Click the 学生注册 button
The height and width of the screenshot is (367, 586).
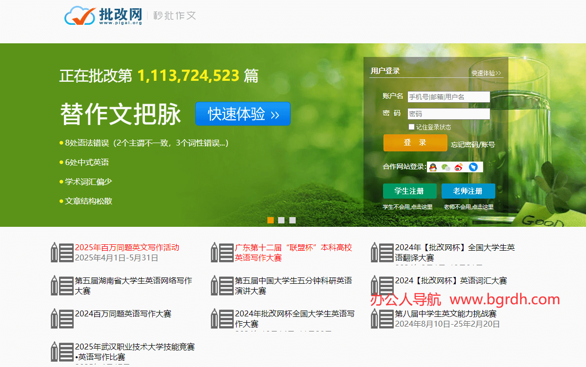[x=409, y=191]
